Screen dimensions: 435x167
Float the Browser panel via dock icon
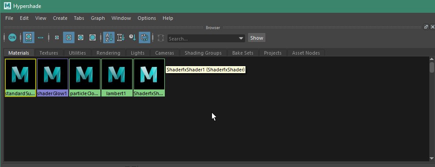click(426, 27)
